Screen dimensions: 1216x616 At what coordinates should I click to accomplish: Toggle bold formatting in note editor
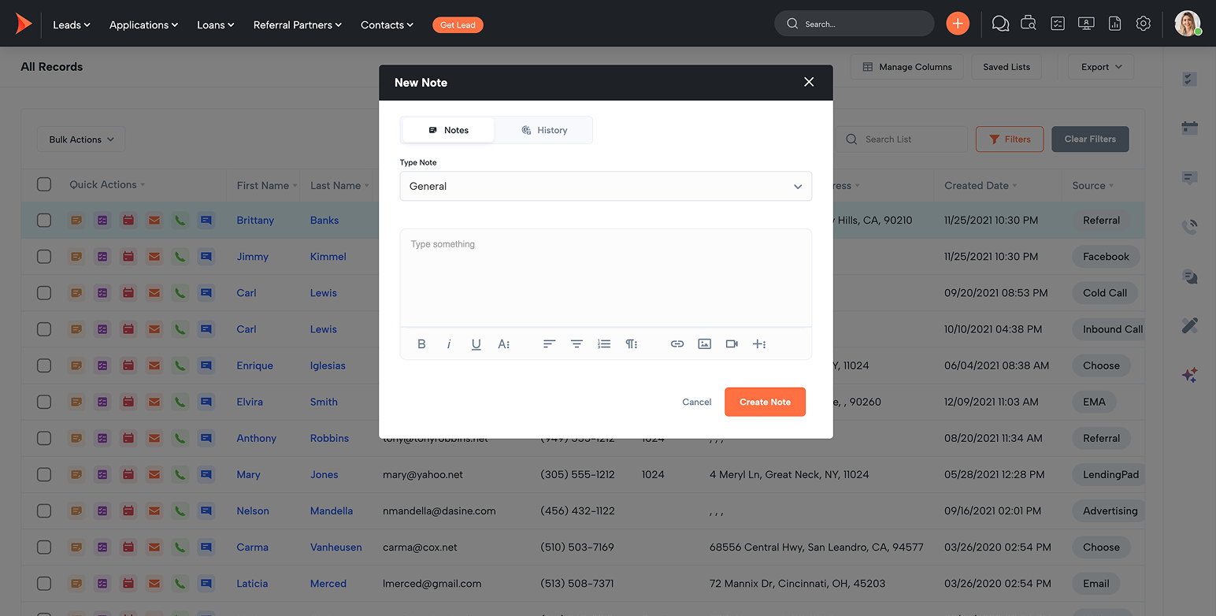pyautogui.click(x=421, y=344)
